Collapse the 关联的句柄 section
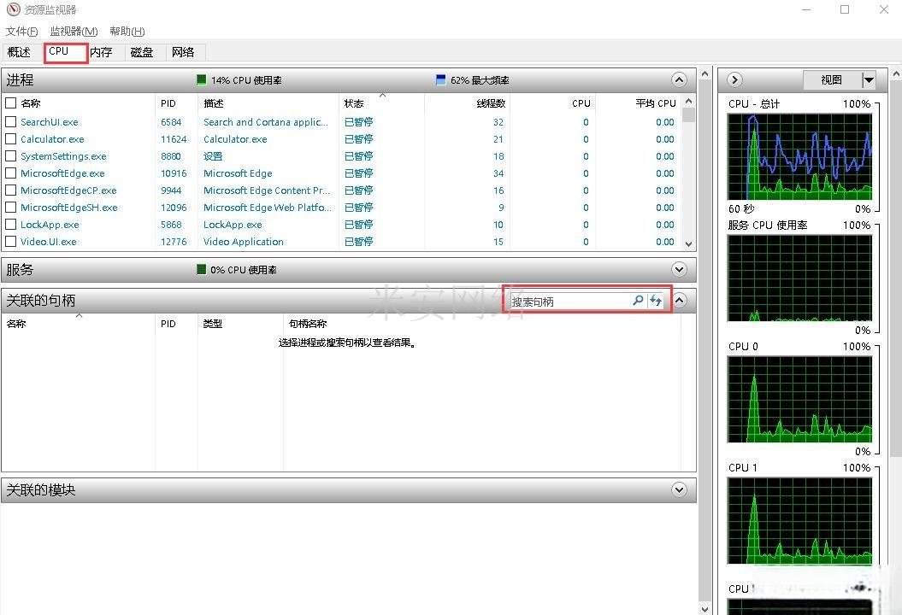 pos(680,300)
